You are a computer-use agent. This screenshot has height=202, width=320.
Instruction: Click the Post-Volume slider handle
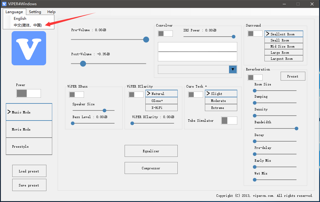(83, 64)
